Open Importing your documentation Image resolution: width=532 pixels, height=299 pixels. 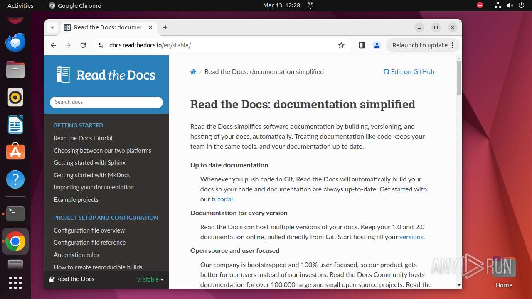click(x=94, y=187)
